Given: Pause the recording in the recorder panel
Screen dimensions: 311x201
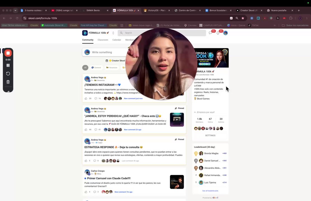Looking at the screenshot, I should pyautogui.click(x=8, y=65).
